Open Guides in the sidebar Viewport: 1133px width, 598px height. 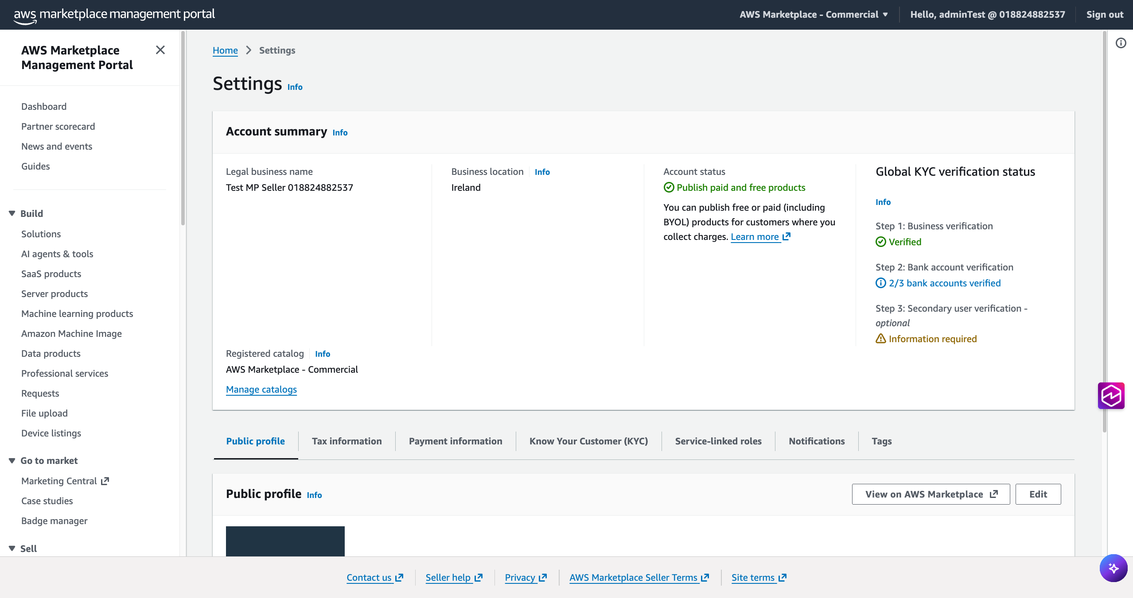coord(35,166)
